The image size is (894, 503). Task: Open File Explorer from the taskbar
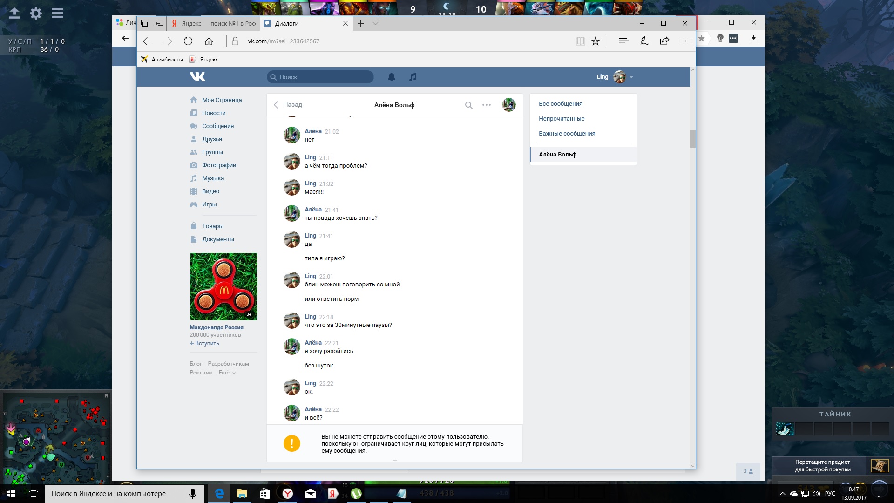[x=242, y=494]
